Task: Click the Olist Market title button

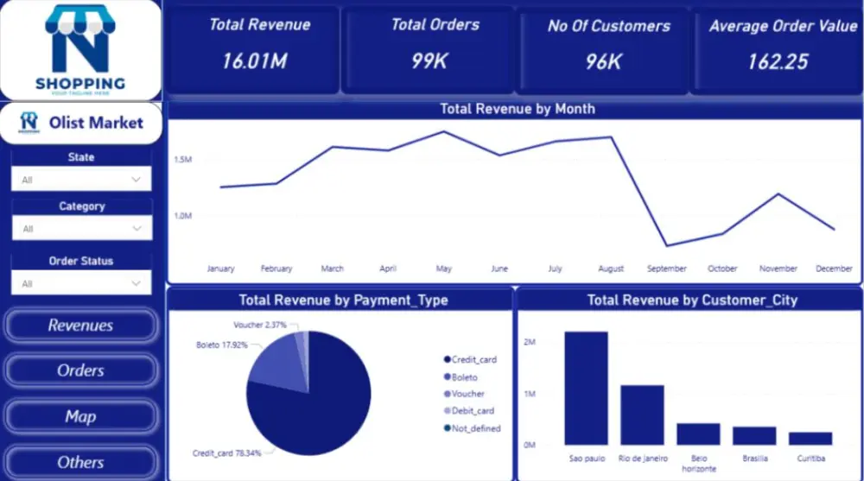Action: (81, 123)
